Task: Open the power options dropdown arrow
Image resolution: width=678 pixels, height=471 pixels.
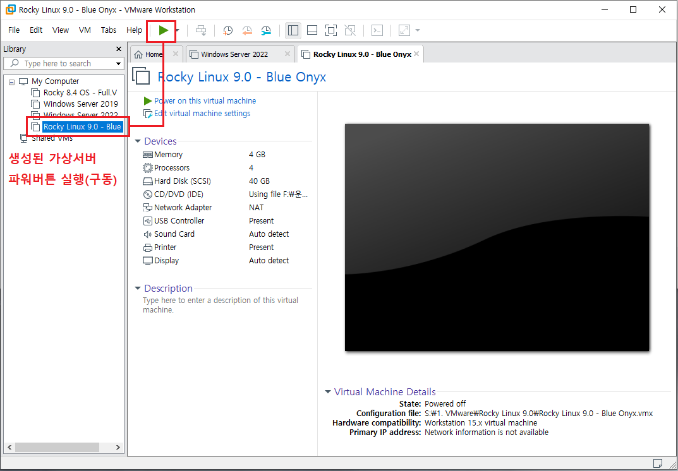Action: tap(178, 30)
